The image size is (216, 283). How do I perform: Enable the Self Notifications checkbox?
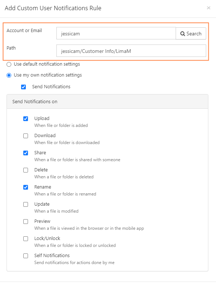point(26,256)
